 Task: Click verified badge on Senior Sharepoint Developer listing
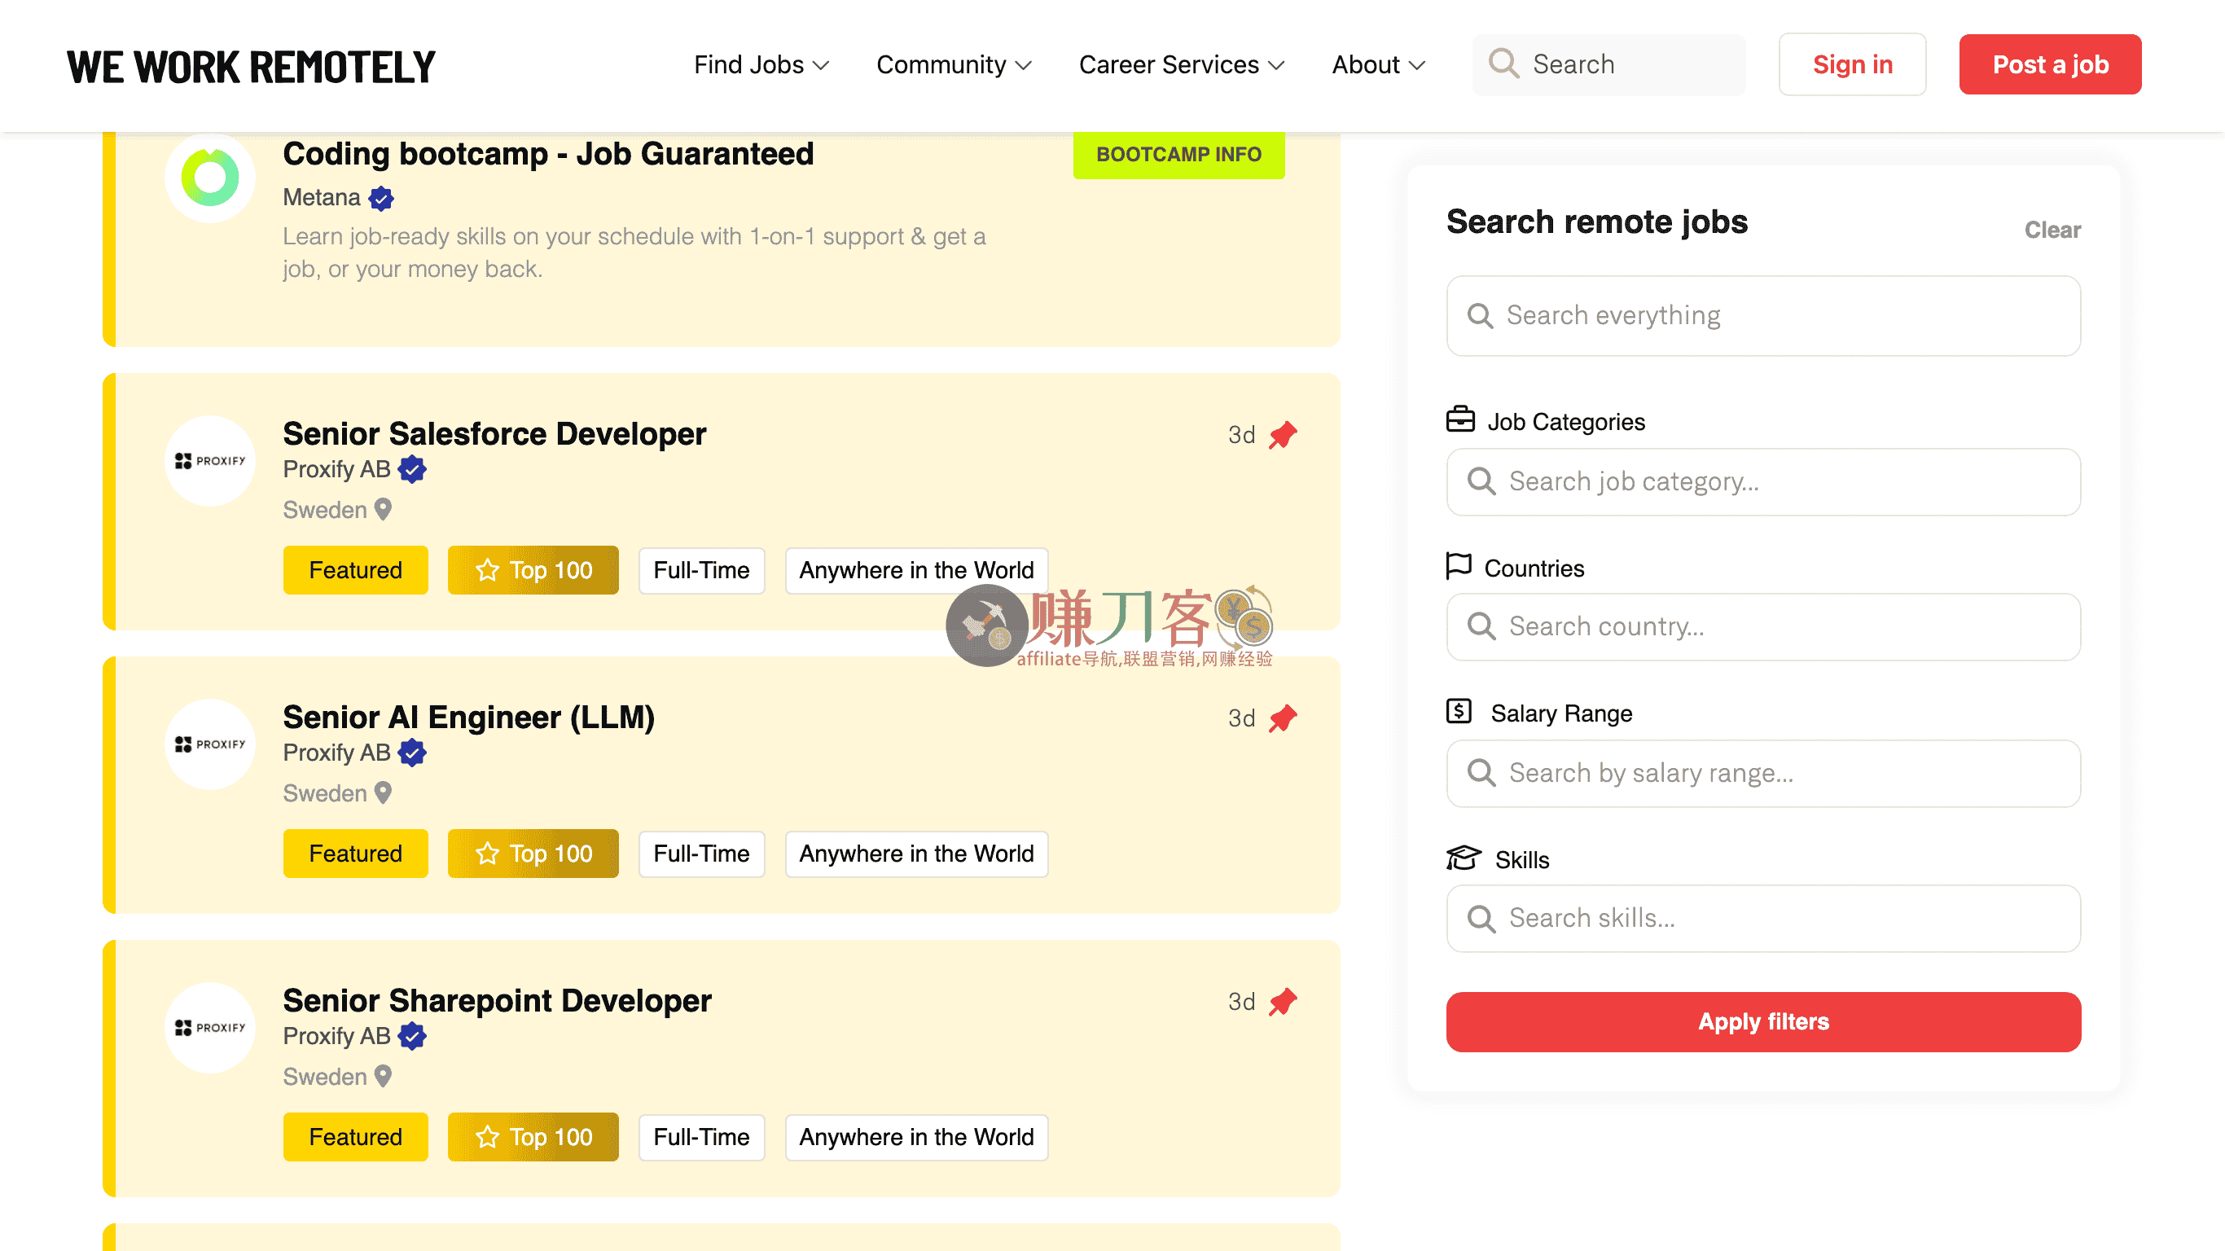click(412, 1036)
